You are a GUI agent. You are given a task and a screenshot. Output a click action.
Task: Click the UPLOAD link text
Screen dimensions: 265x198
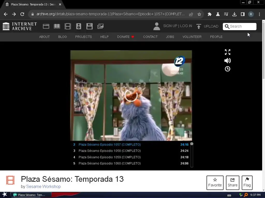(211, 27)
